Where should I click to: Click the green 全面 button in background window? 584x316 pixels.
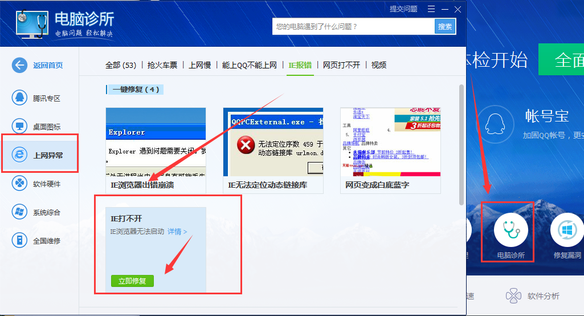[x=561, y=59]
